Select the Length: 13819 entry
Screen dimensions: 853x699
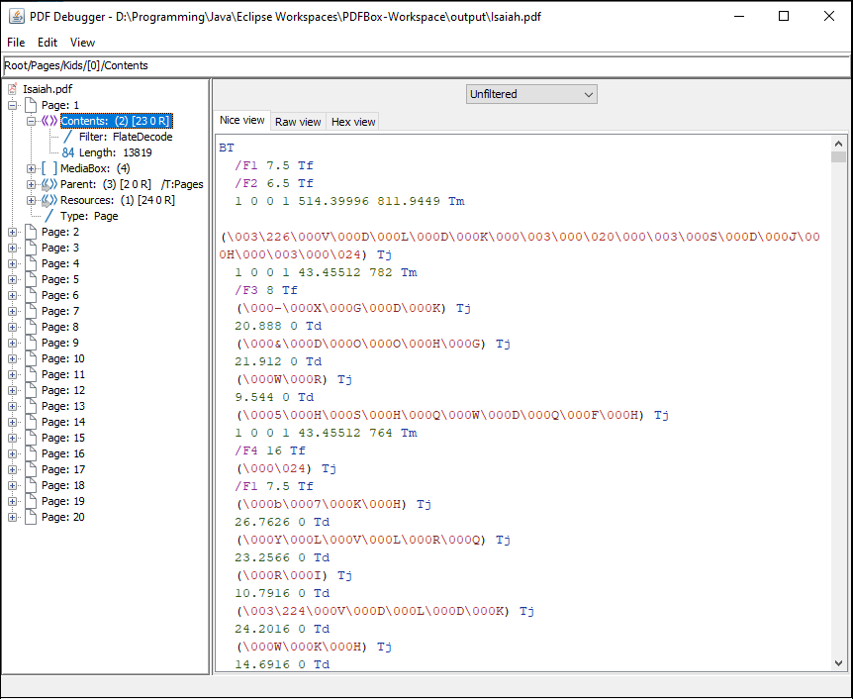coord(116,152)
